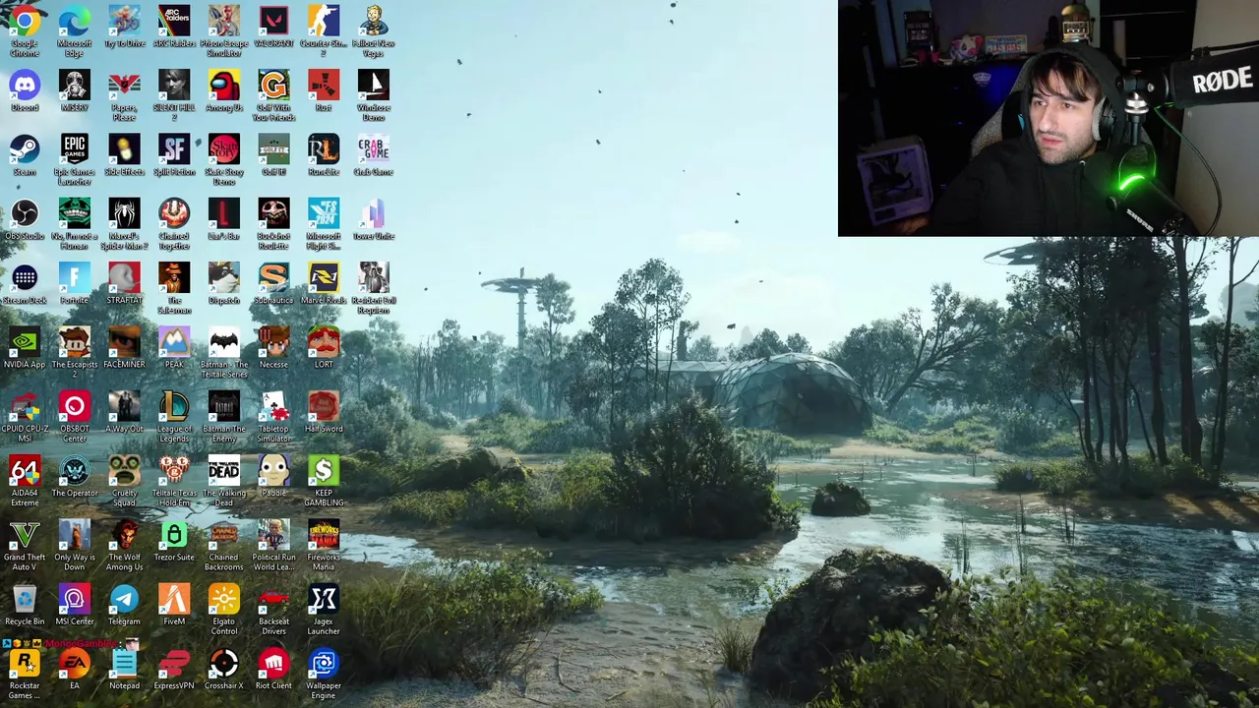Viewport: 1259px width, 708px height.
Task: Click the OBS Studio shortcut
Action: coord(25,213)
